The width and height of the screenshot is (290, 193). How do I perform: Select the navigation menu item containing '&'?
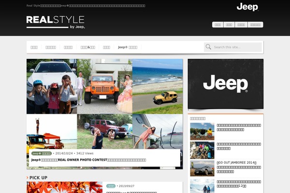point(88,47)
